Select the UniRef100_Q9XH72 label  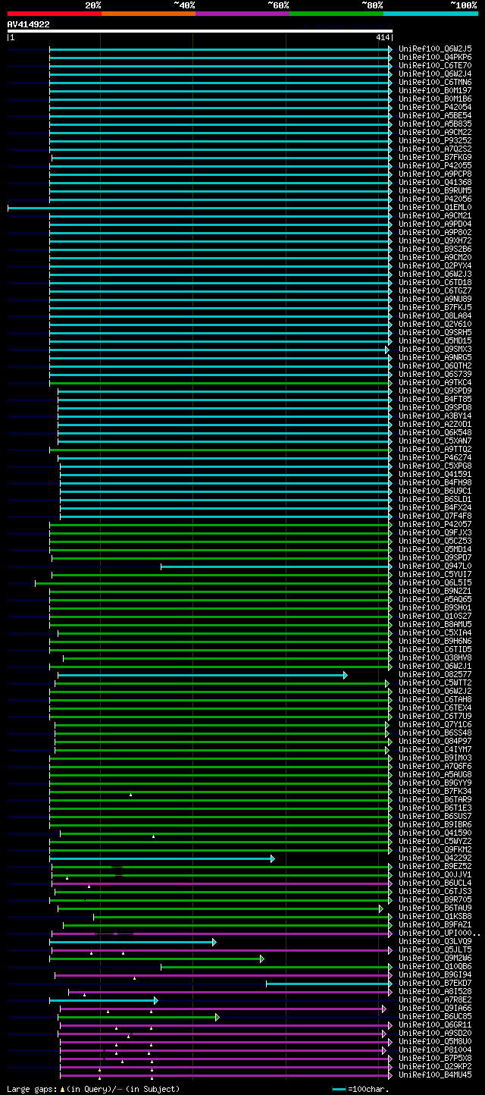tap(435, 240)
